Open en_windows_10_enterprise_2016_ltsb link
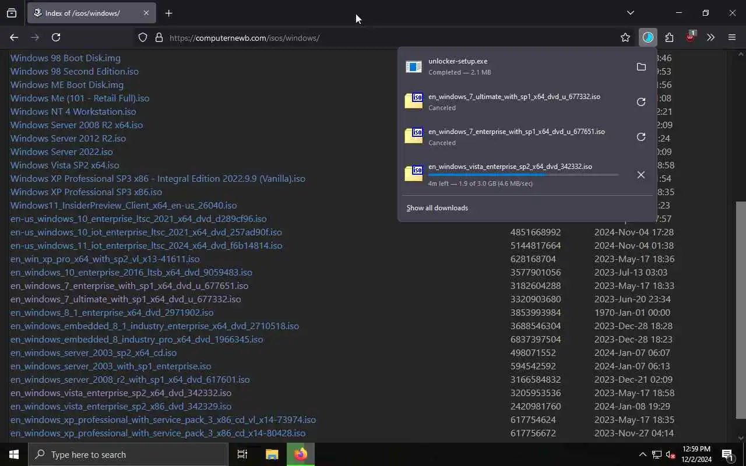746x466 pixels. click(131, 273)
